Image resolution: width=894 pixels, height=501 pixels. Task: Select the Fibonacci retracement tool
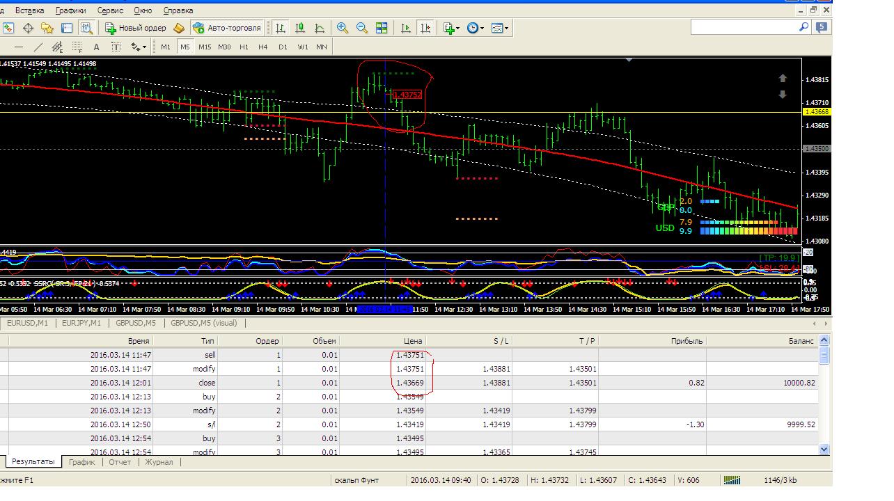[x=77, y=47]
